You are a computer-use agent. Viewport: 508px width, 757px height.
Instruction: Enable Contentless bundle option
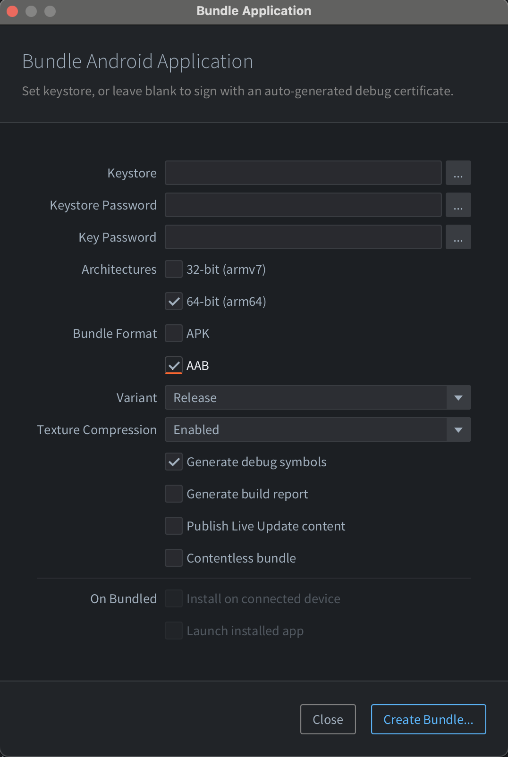click(x=174, y=558)
